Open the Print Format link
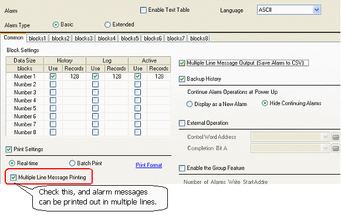 coord(148,165)
